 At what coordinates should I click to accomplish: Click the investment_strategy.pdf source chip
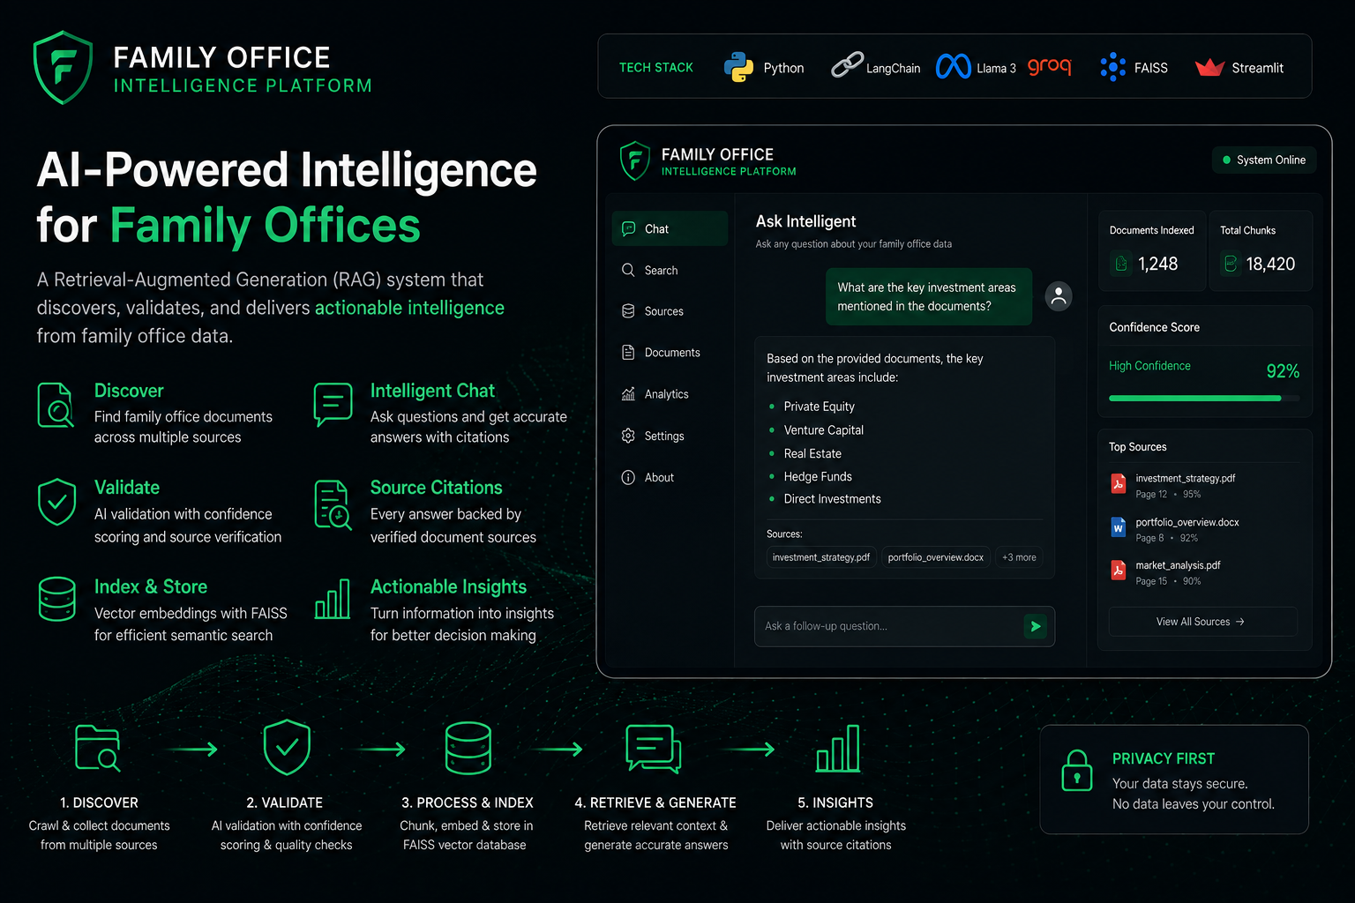click(821, 557)
